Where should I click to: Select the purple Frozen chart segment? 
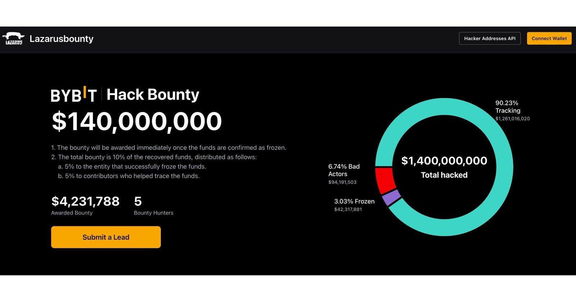coord(391,197)
